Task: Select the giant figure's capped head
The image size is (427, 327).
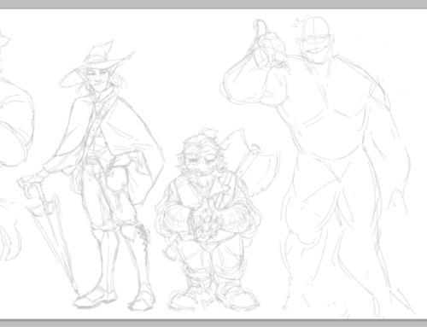Action: pyautogui.click(x=316, y=40)
